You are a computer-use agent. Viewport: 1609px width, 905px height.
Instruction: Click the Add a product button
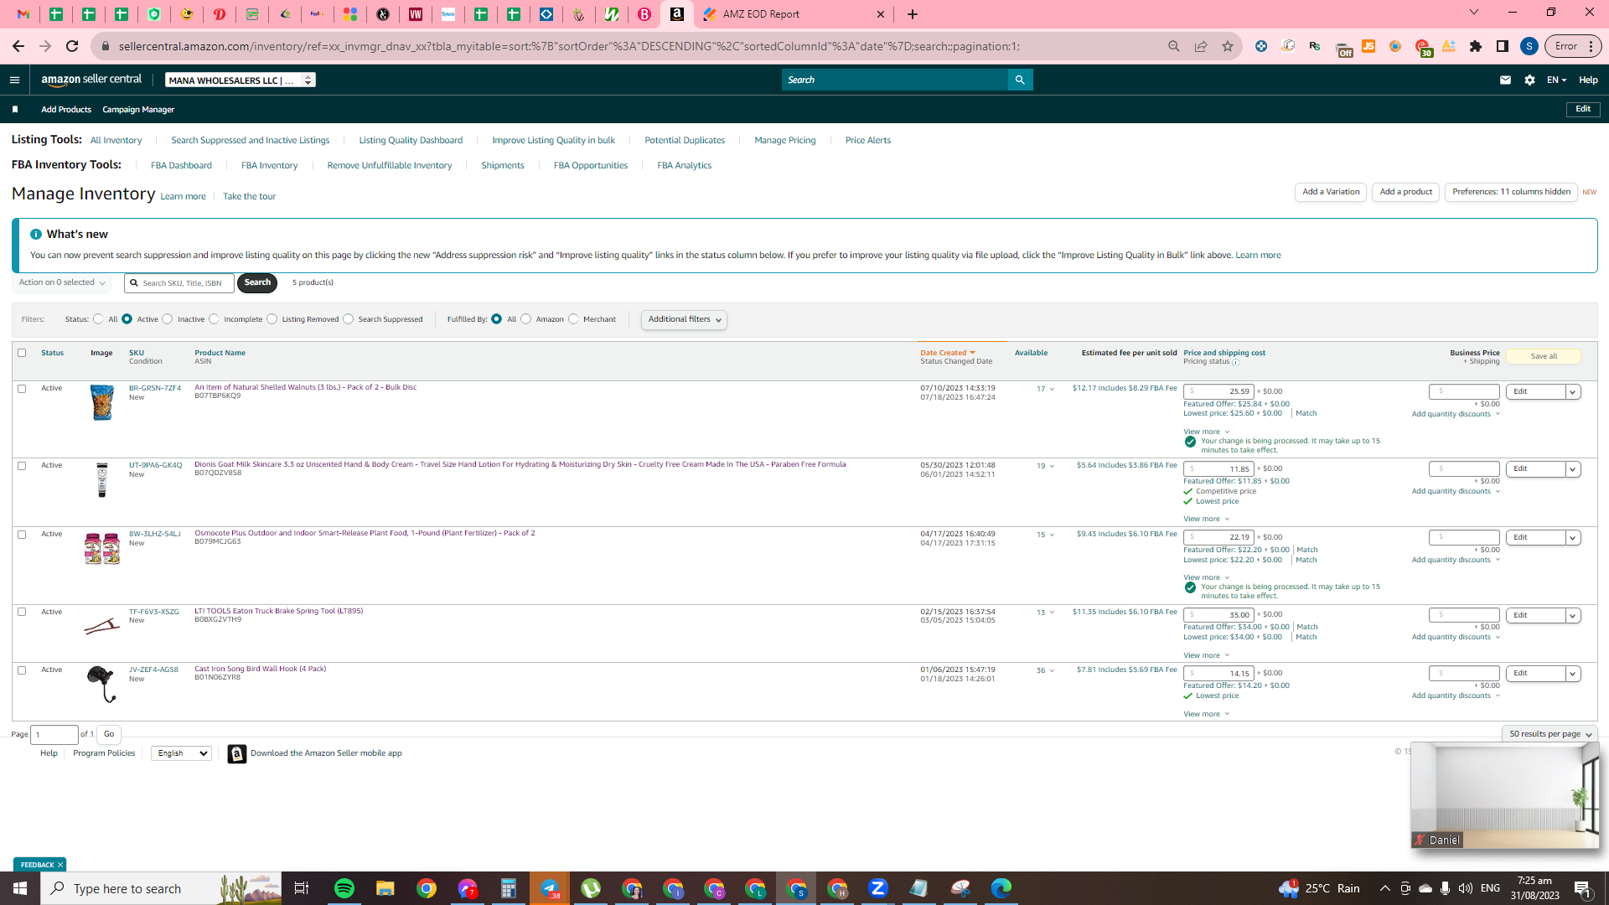(x=1406, y=193)
